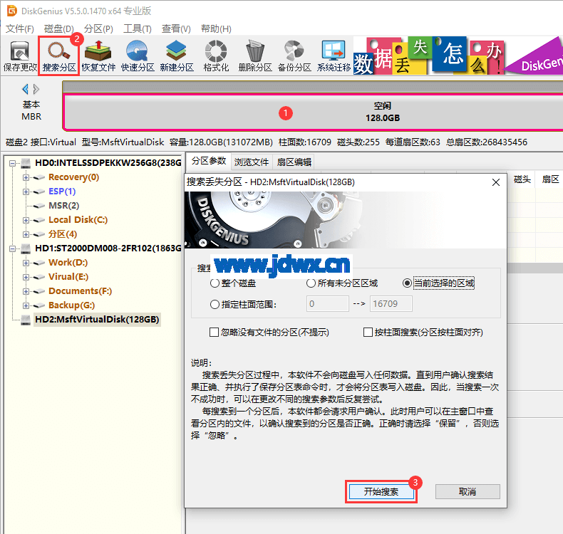Screen dimensions: 563x534
Task: Launch the 系统迁移 system migration tool
Action: coord(334,56)
